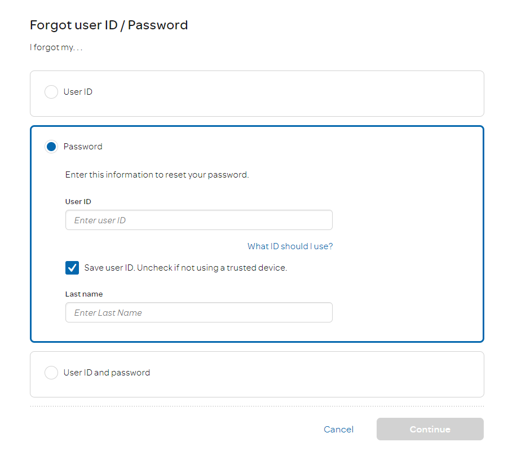Focus the 'Enter user ID' input field
The image size is (508, 464).
pos(198,220)
